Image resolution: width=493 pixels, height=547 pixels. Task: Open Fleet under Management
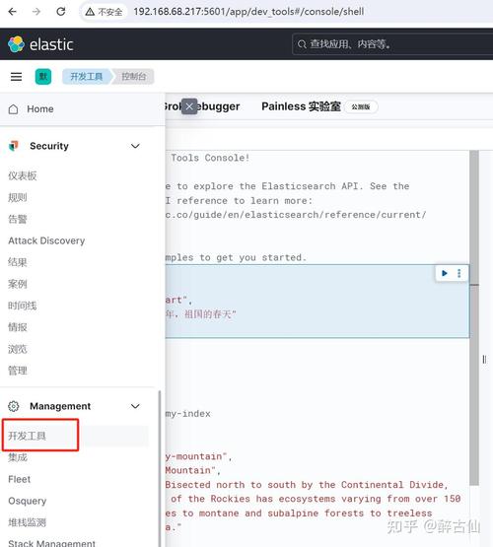point(19,479)
